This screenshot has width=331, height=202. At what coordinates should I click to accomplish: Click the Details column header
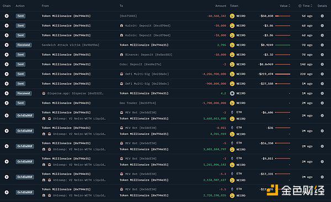[322, 6]
